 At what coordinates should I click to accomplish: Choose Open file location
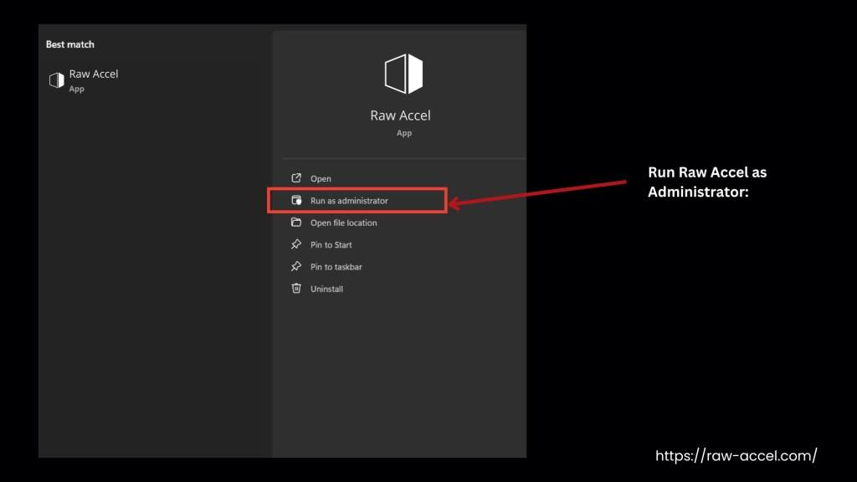[343, 223]
